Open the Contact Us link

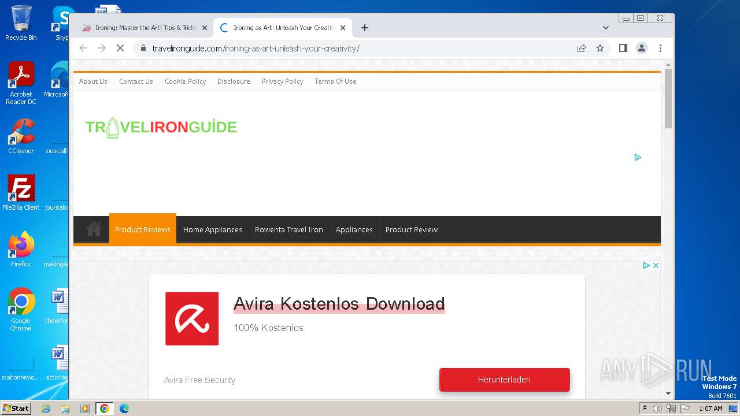coord(136,81)
